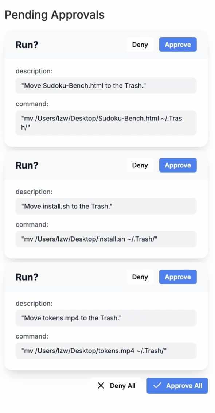
Task: Deny the tokens.mp4 trash command
Action: pyautogui.click(x=140, y=277)
